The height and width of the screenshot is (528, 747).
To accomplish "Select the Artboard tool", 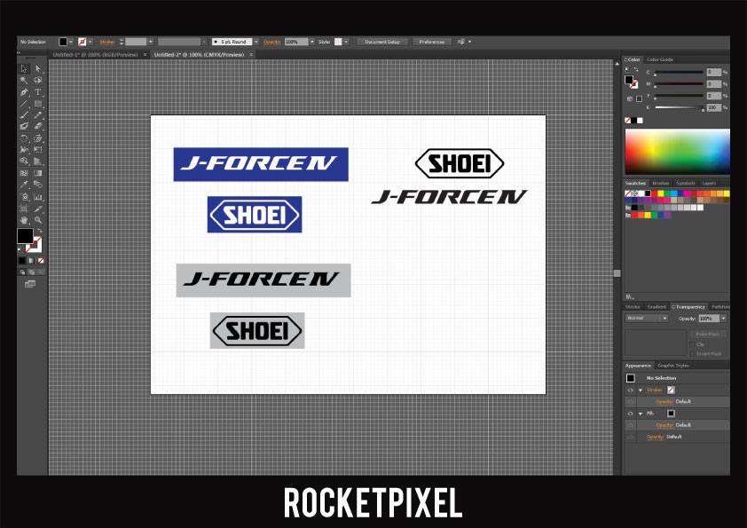I will point(24,209).
